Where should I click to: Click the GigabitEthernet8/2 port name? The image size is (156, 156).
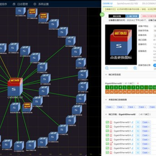(x=122, y=127)
